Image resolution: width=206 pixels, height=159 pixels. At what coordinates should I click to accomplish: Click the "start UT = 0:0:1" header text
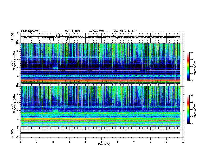126,31
